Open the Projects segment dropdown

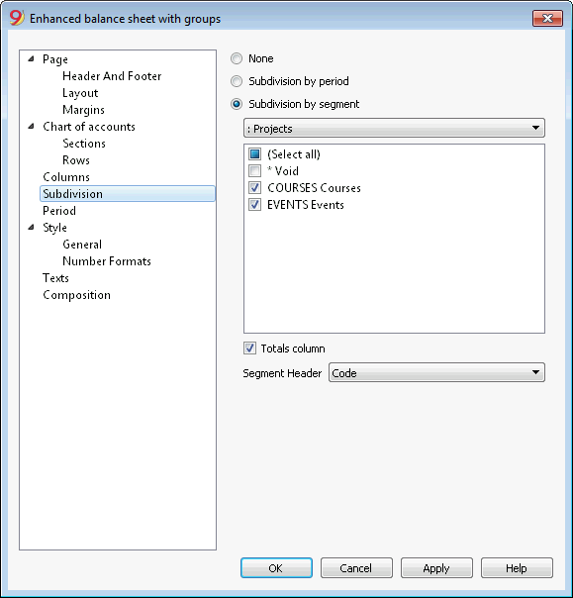click(x=394, y=128)
